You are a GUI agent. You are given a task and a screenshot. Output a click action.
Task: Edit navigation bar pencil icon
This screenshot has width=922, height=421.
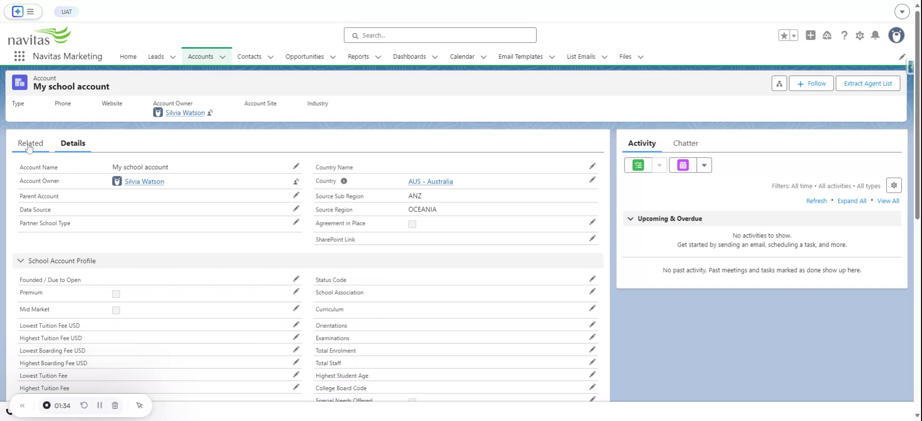point(902,57)
